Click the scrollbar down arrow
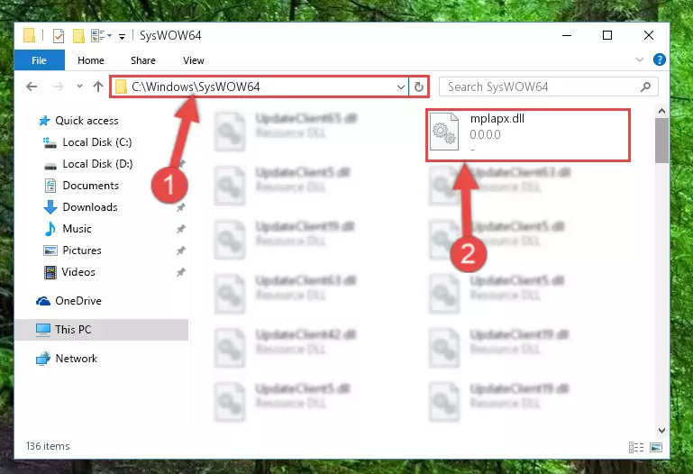The image size is (693, 474). 661,430
